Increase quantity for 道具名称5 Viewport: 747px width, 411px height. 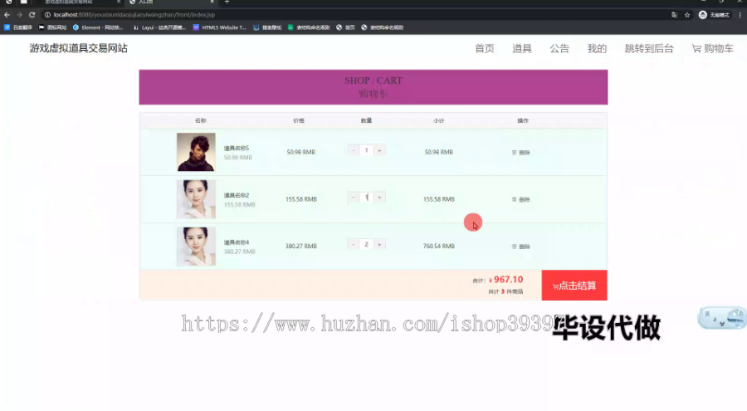379,150
